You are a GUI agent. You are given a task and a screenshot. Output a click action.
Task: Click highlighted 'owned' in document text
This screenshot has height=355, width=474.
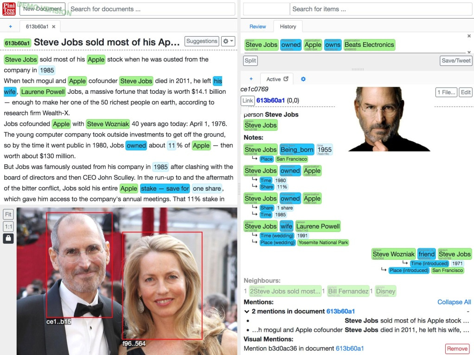tap(136, 145)
